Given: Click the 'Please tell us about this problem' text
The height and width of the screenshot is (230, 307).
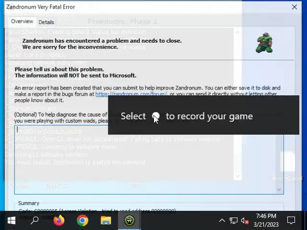Looking at the screenshot, I should pos(59,69).
